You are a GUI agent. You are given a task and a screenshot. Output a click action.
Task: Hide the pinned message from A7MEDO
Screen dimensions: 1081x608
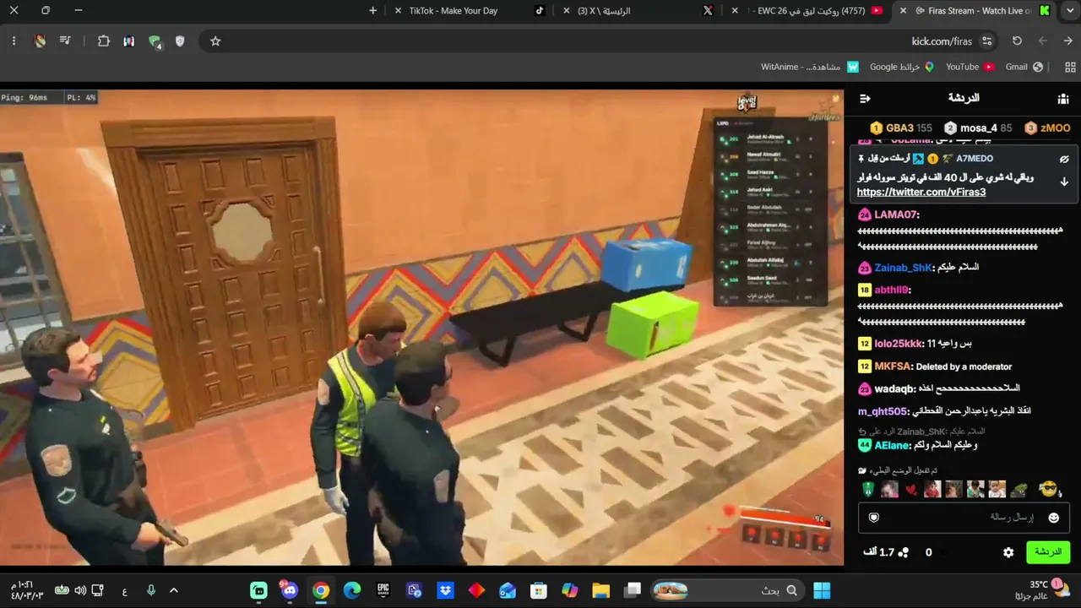[x=1064, y=159]
